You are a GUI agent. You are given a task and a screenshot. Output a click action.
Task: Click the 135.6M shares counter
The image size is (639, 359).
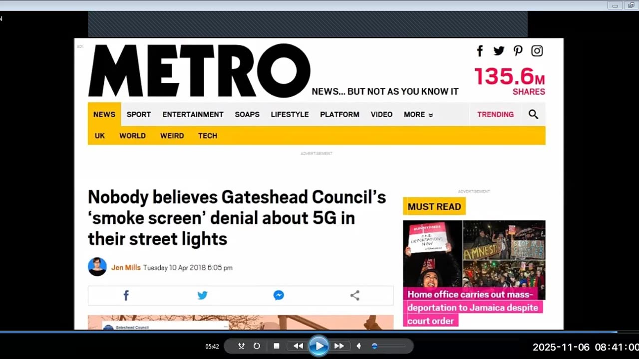(509, 81)
